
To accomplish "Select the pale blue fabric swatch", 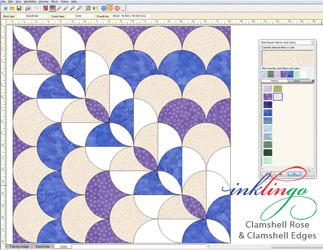I will 268,129.
